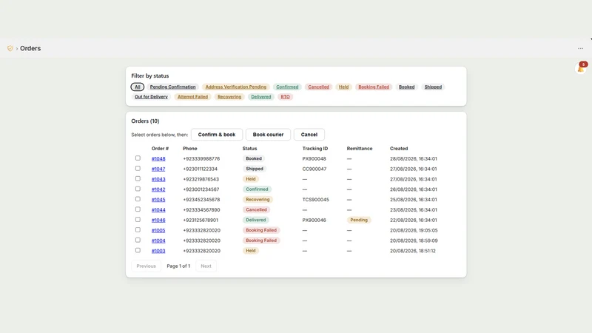Screen dimensions: 592x333
Task: Select checkbox for order #1003
Action: pos(138,250)
